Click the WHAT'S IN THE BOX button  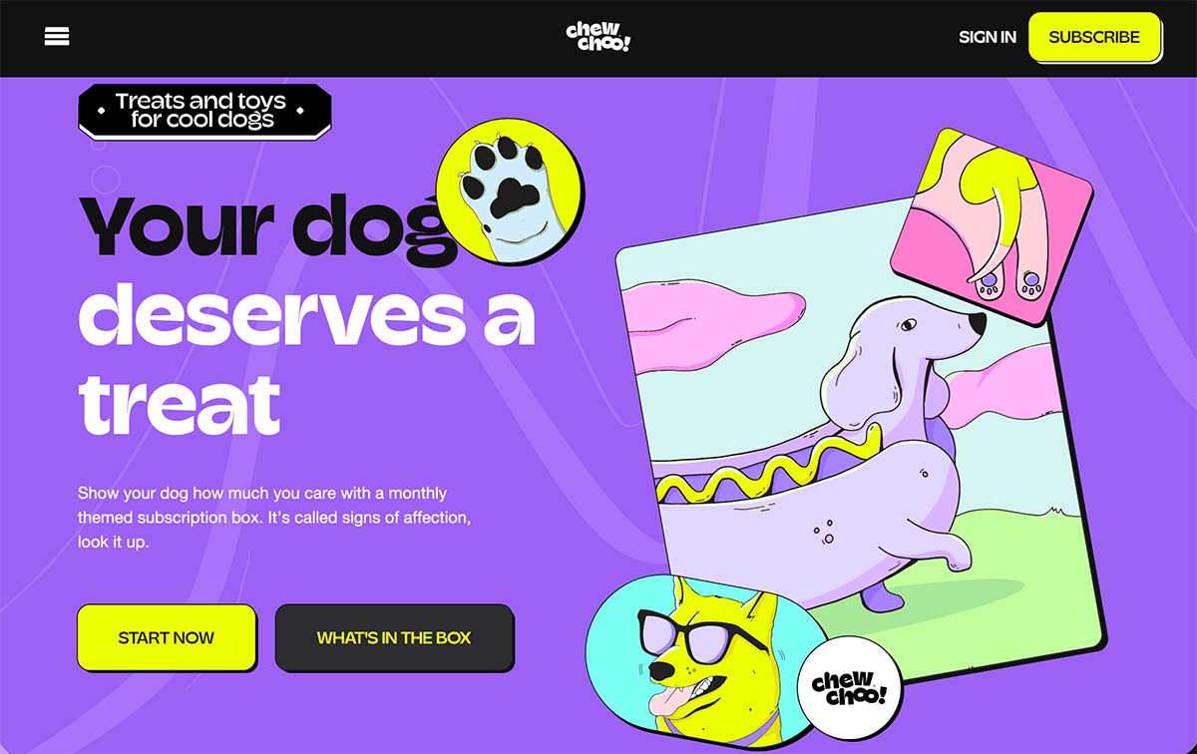point(394,637)
